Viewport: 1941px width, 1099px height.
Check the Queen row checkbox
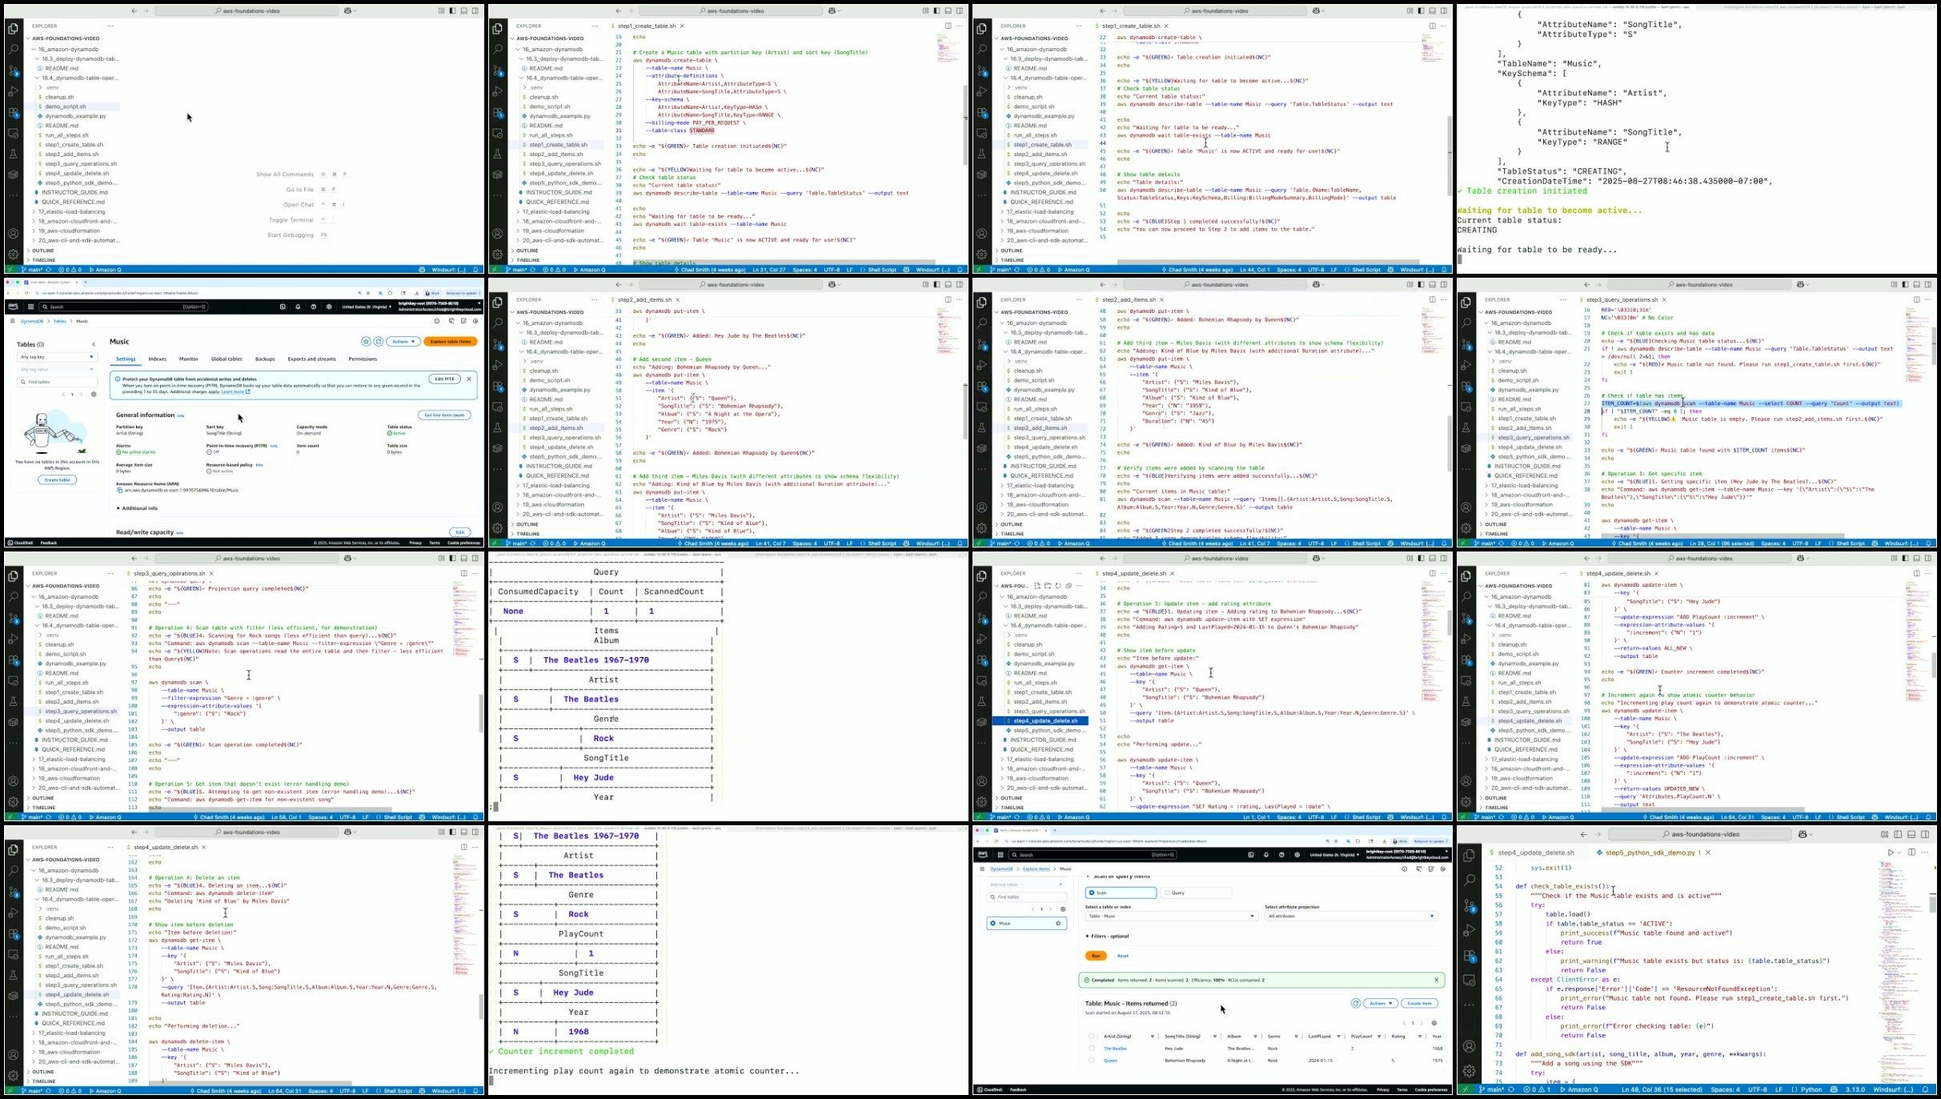click(x=1092, y=1061)
